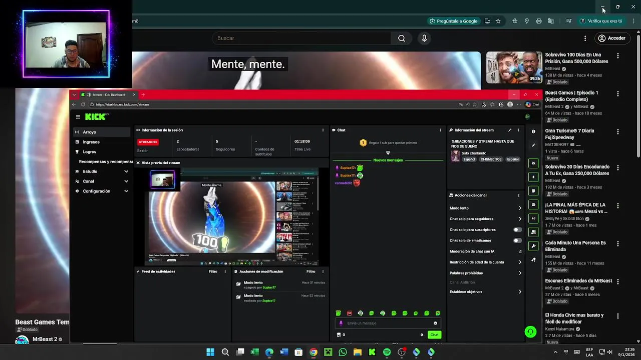641x360 pixels.
Task: Open a new browser tab in Kick window
Action: point(143,94)
